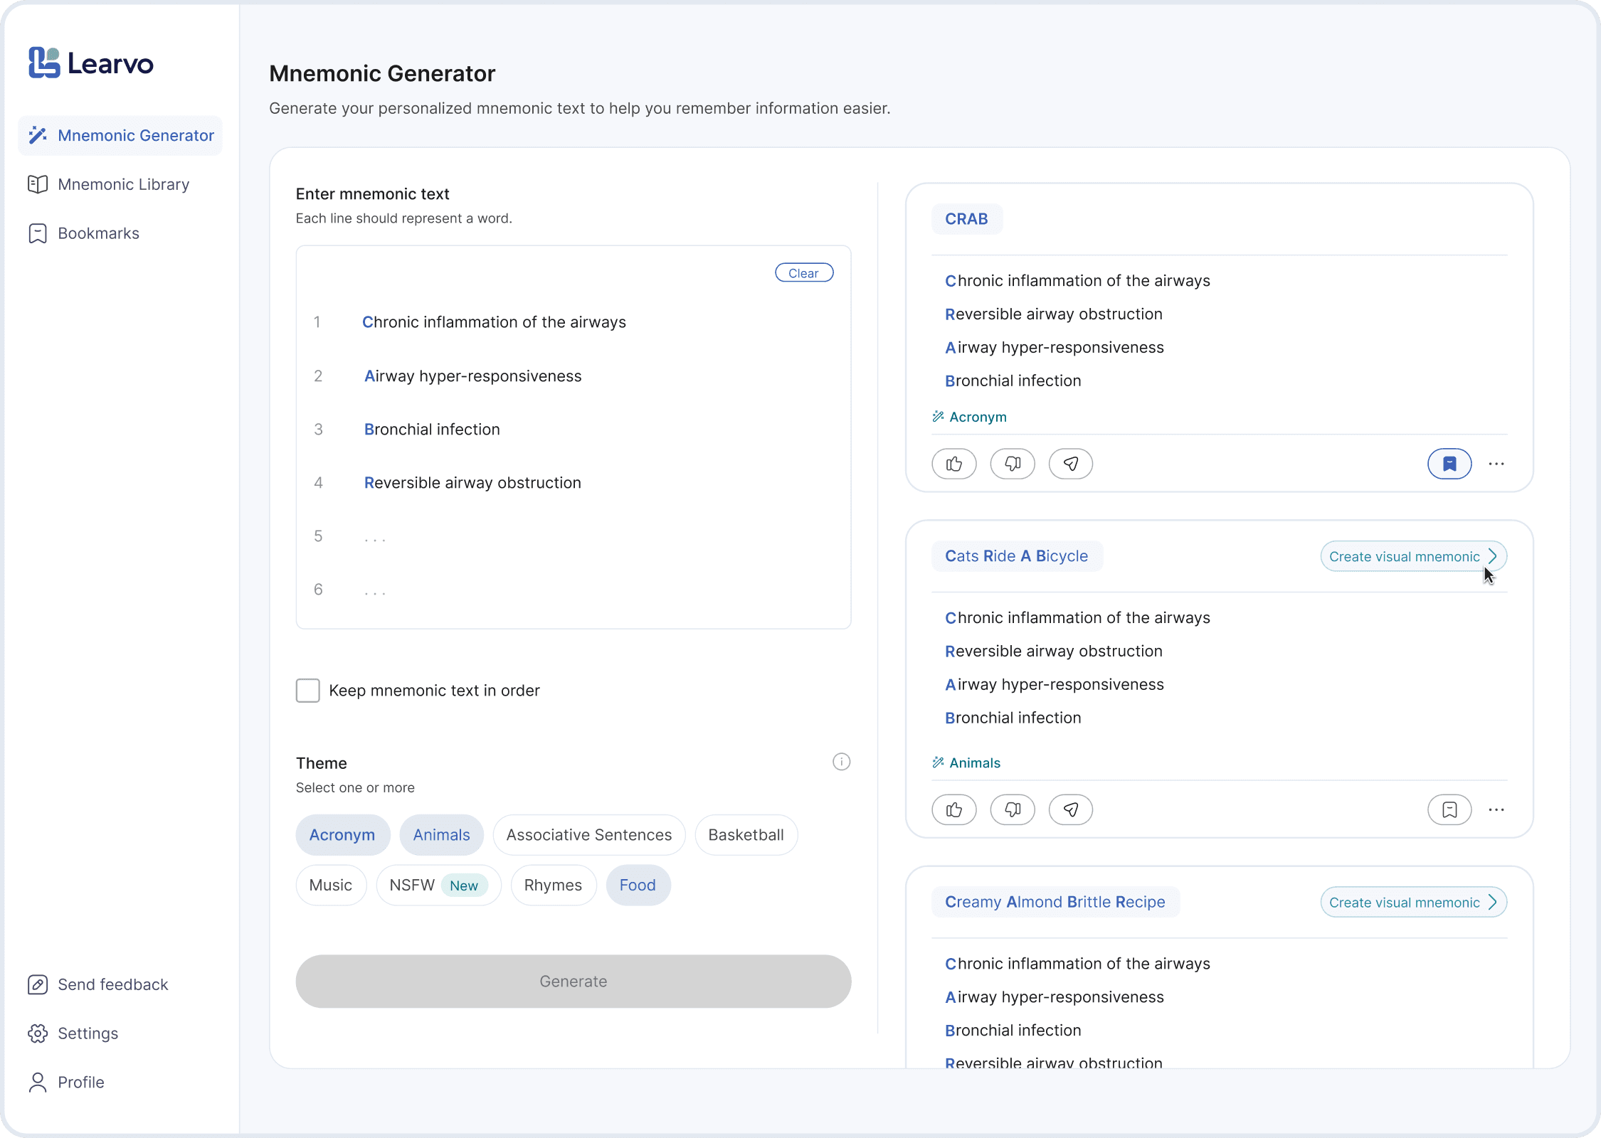The image size is (1601, 1138).
Task: Toggle the Basketball theme
Action: [x=746, y=834]
